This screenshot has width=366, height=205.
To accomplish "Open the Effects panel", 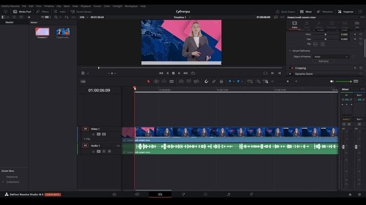I will [42, 11].
